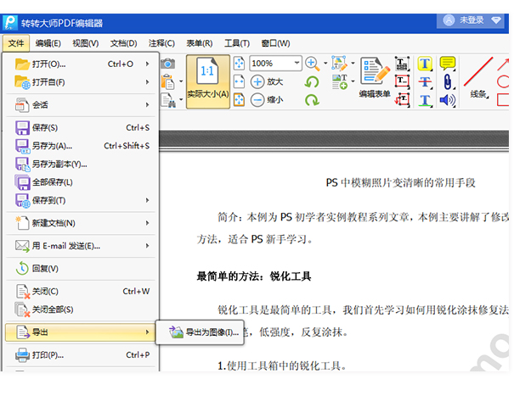Choose 关闭全部(S) menu entry
Viewport: 514px width, 407px height.
pyautogui.click(x=81, y=309)
